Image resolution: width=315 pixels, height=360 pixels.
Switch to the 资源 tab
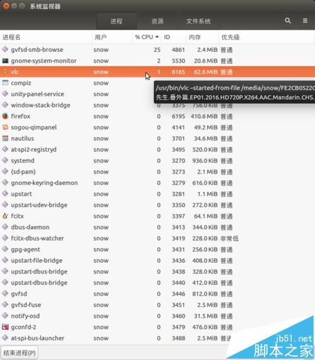[x=157, y=21]
